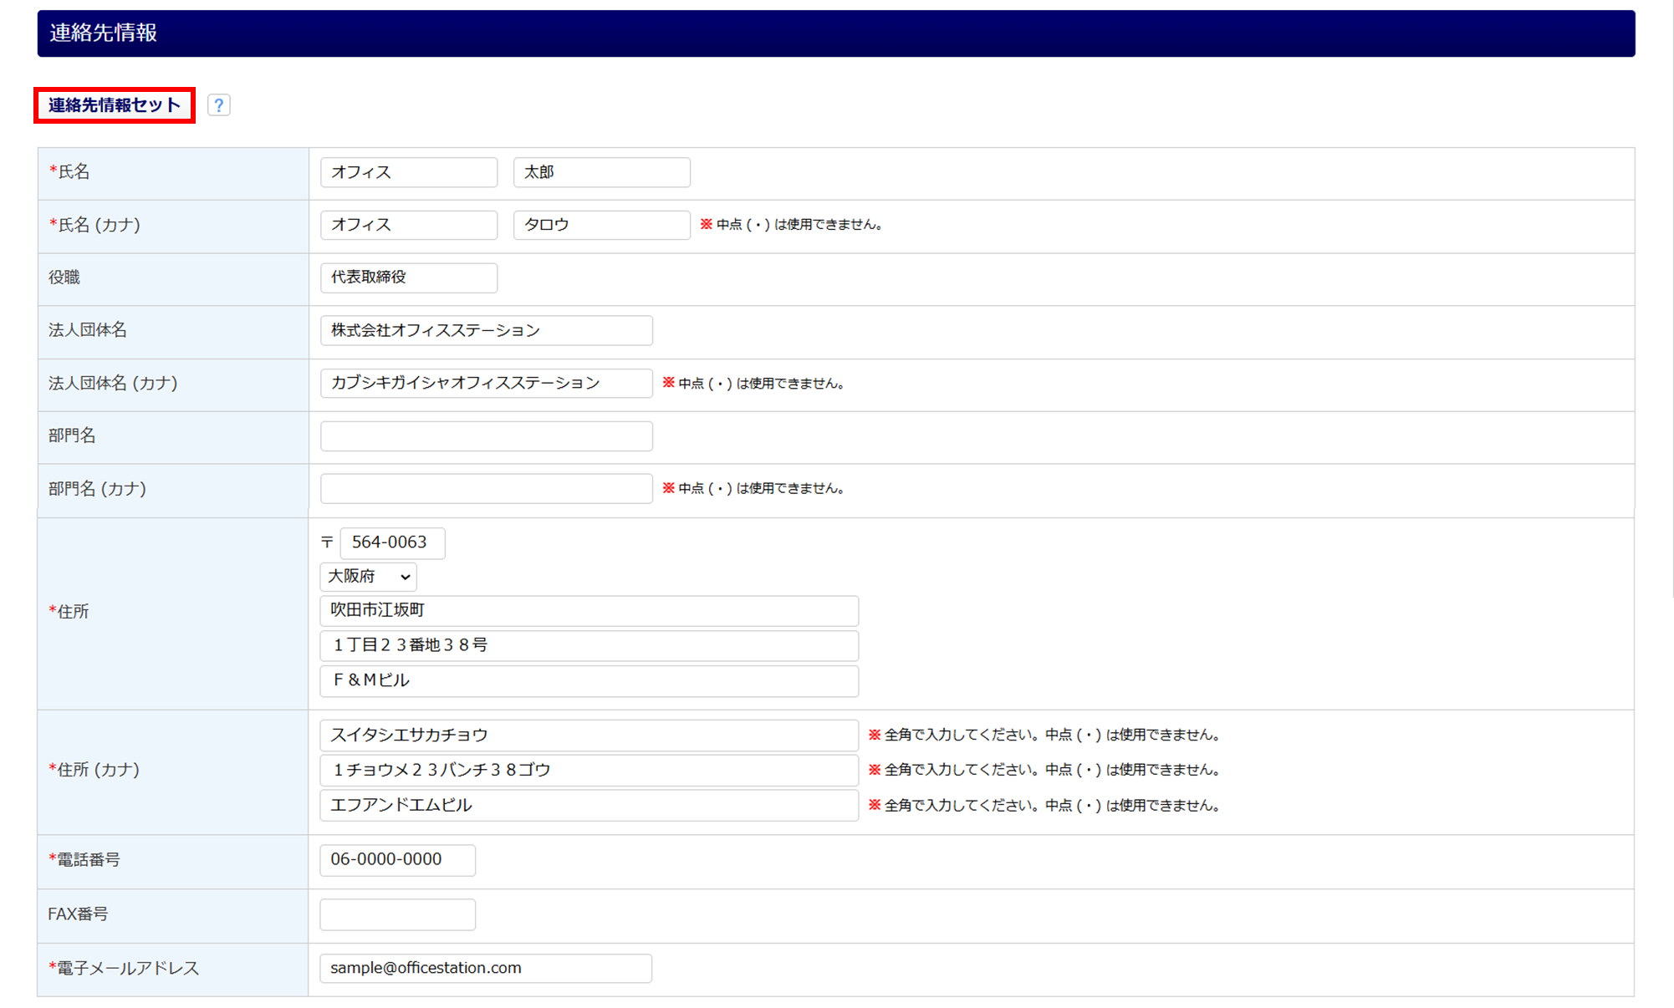1674x1008 pixels.
Task: Click the kana first name field タロウ
Action: (x=601, y=225)
